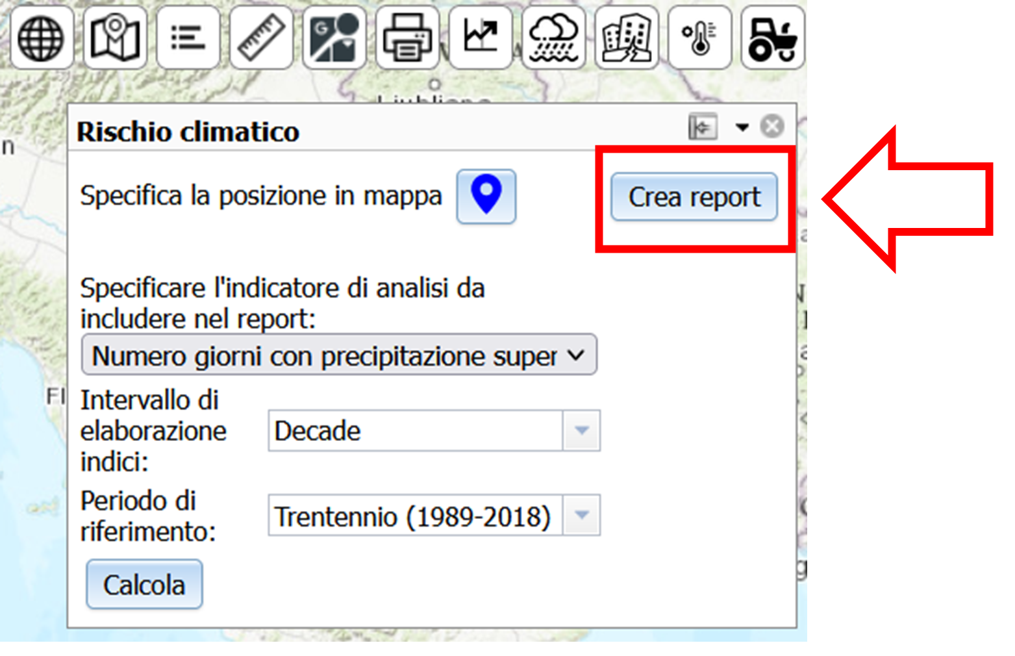The width and height of the screenshot is (1015, 656).
Task: Click the 'Intervallo di elaborazione indici:' label
Action: [153, 431]
